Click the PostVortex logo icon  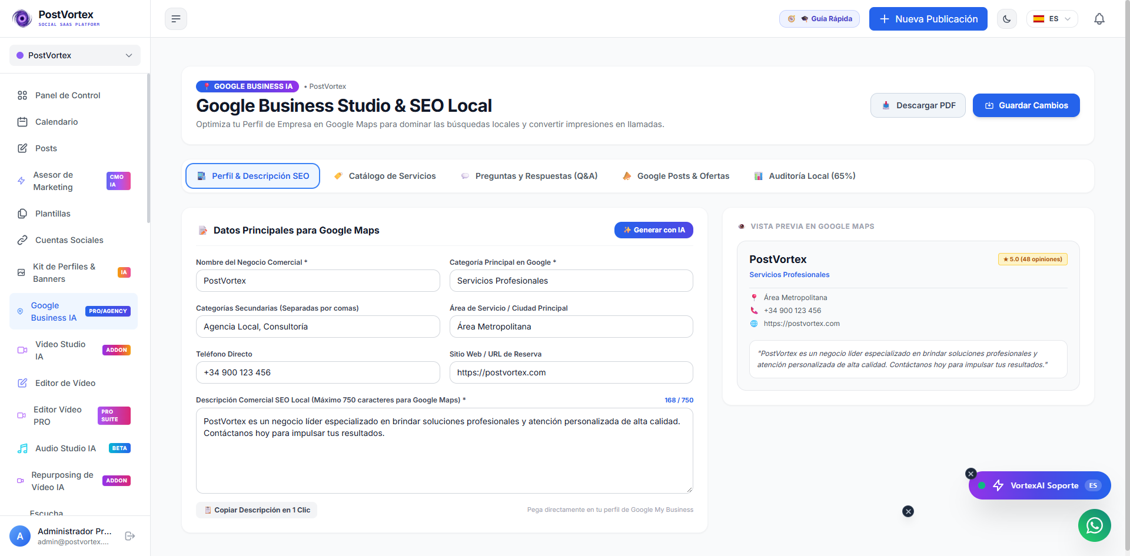click(22, 19)
